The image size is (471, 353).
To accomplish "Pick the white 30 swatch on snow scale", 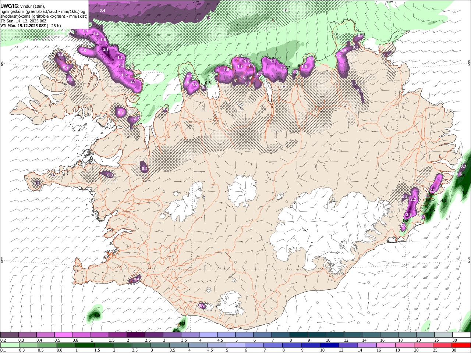I will (462, 335).
